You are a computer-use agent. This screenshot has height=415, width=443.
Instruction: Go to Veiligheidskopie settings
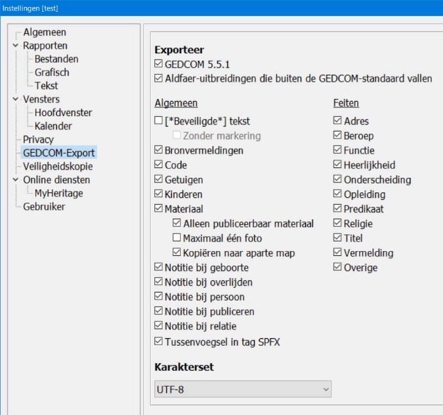point(57,166)
